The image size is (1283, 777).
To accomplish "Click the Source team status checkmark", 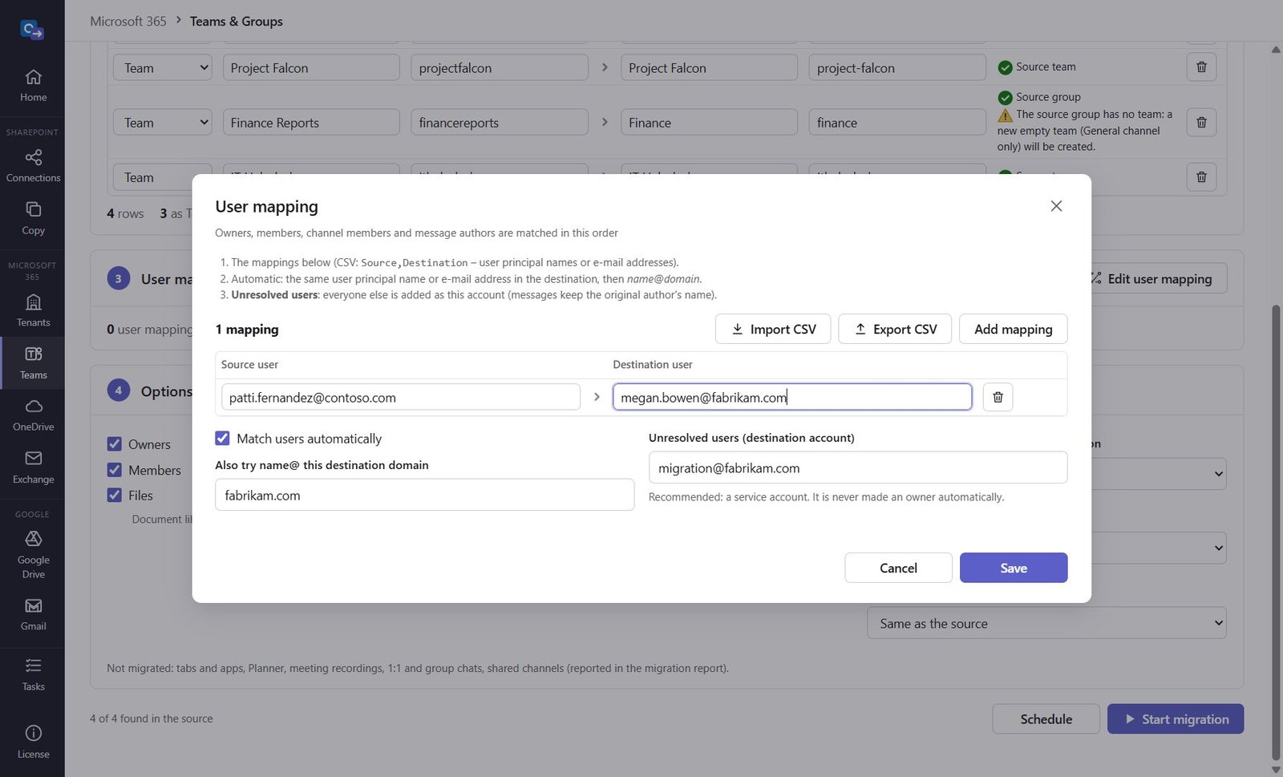I will pos(1005,67).
